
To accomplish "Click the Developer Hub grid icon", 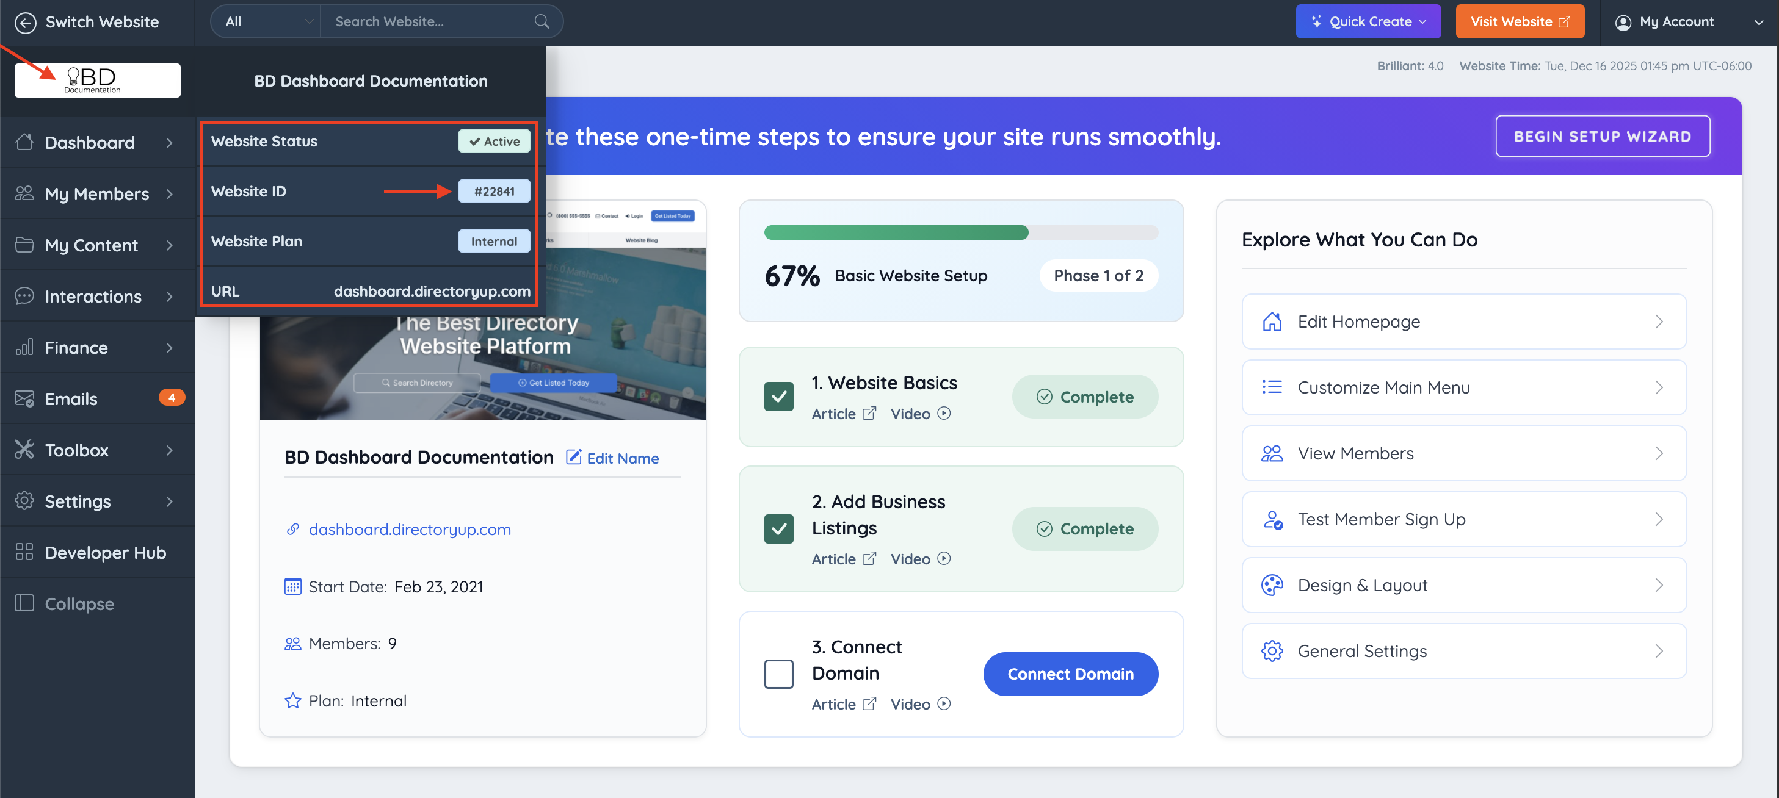I will [x=24, y=552].
